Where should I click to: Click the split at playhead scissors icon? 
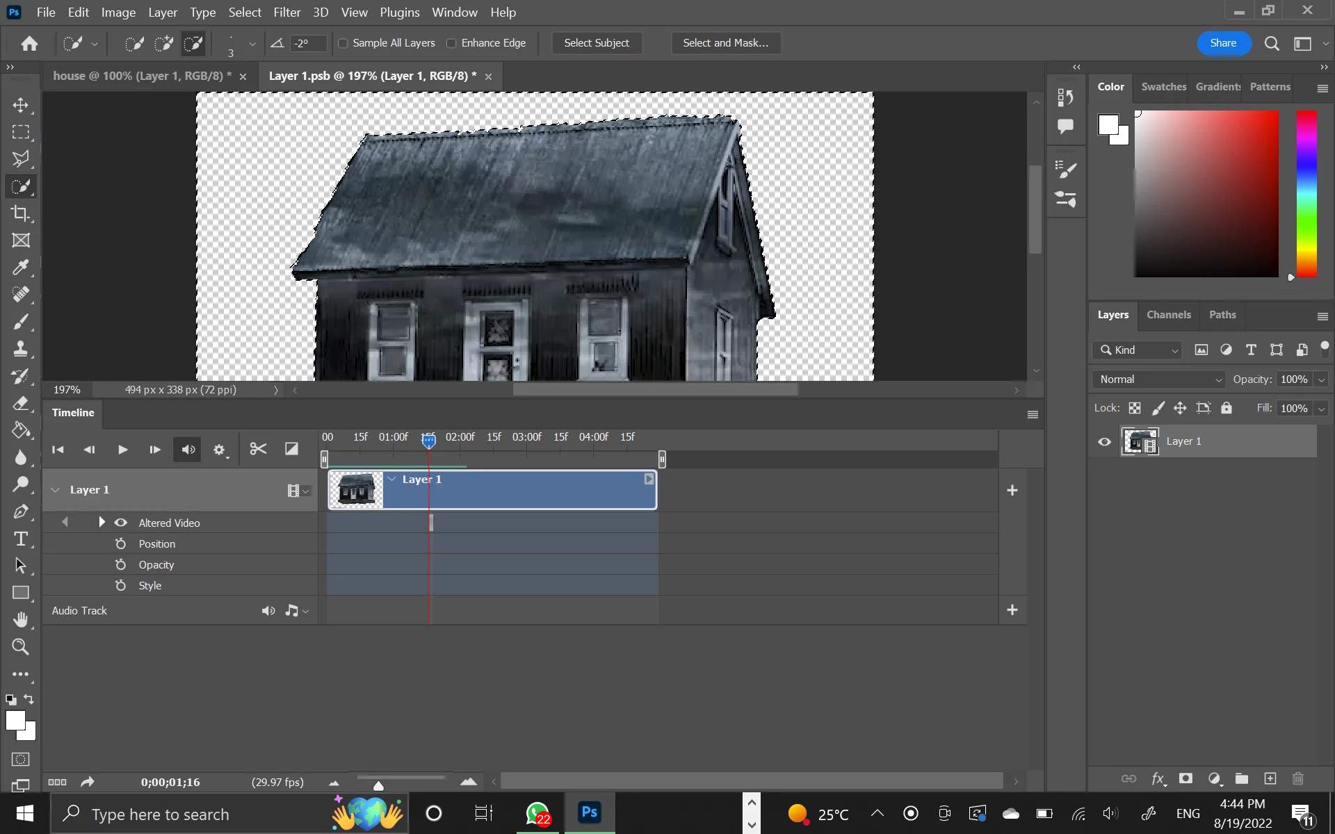[x=258, y=449]
